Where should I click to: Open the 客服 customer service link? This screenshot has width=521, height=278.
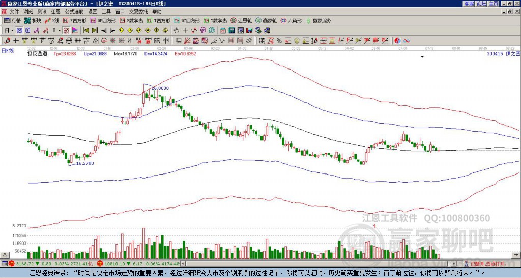coord(469,4)
